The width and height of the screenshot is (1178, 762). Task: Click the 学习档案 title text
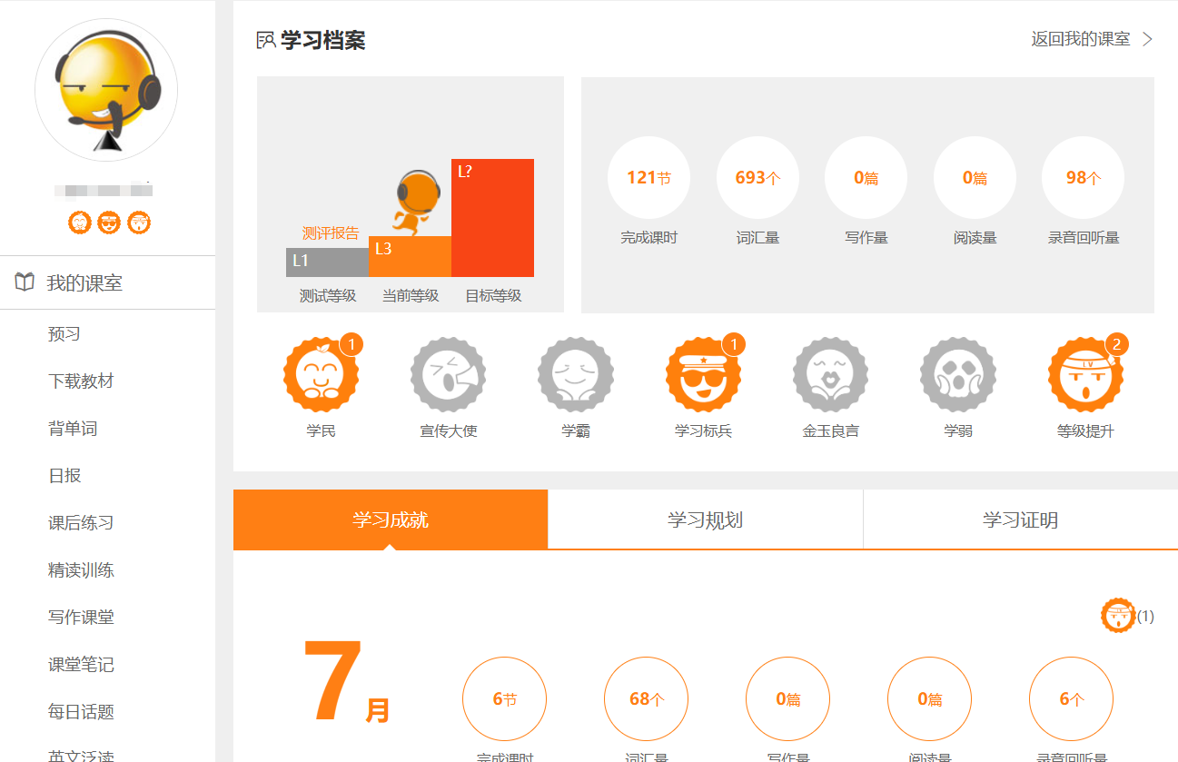coord(323,40)
